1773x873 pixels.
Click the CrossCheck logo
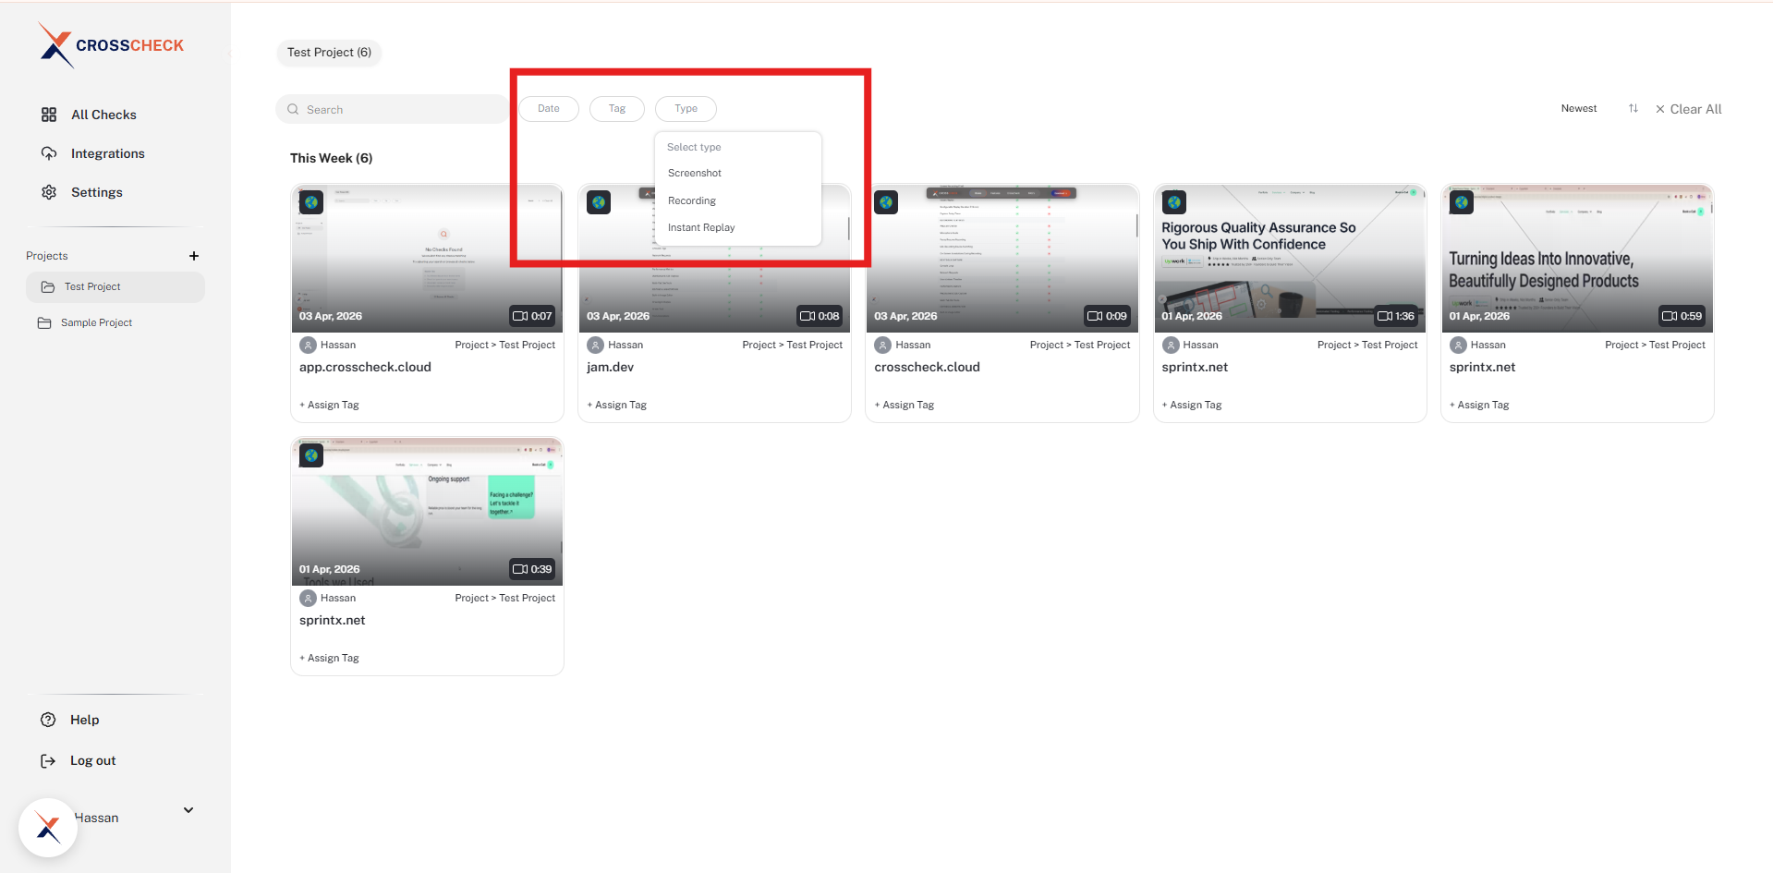tap(110, 44)
